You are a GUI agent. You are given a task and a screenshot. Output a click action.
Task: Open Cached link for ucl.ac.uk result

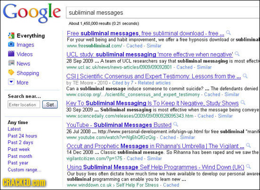coord(184,67)
